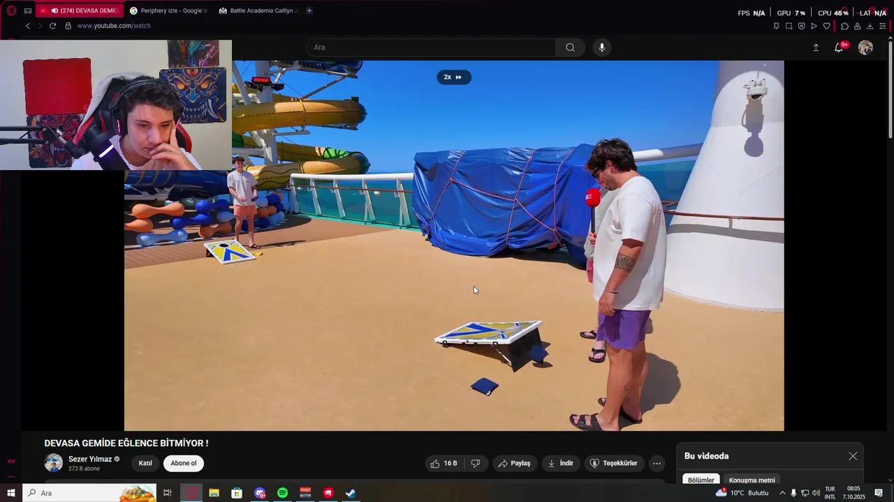Open the taskbar volume control
This screenshot has height=502, width=894.
click(816, 493)
